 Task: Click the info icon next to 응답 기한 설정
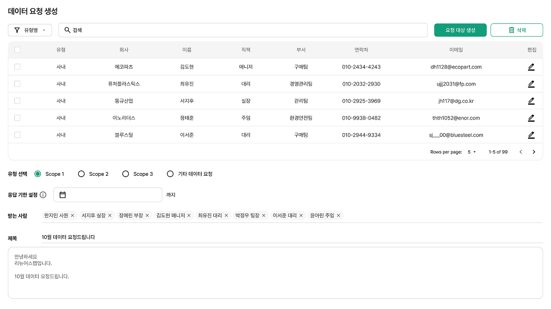point(43,195)
